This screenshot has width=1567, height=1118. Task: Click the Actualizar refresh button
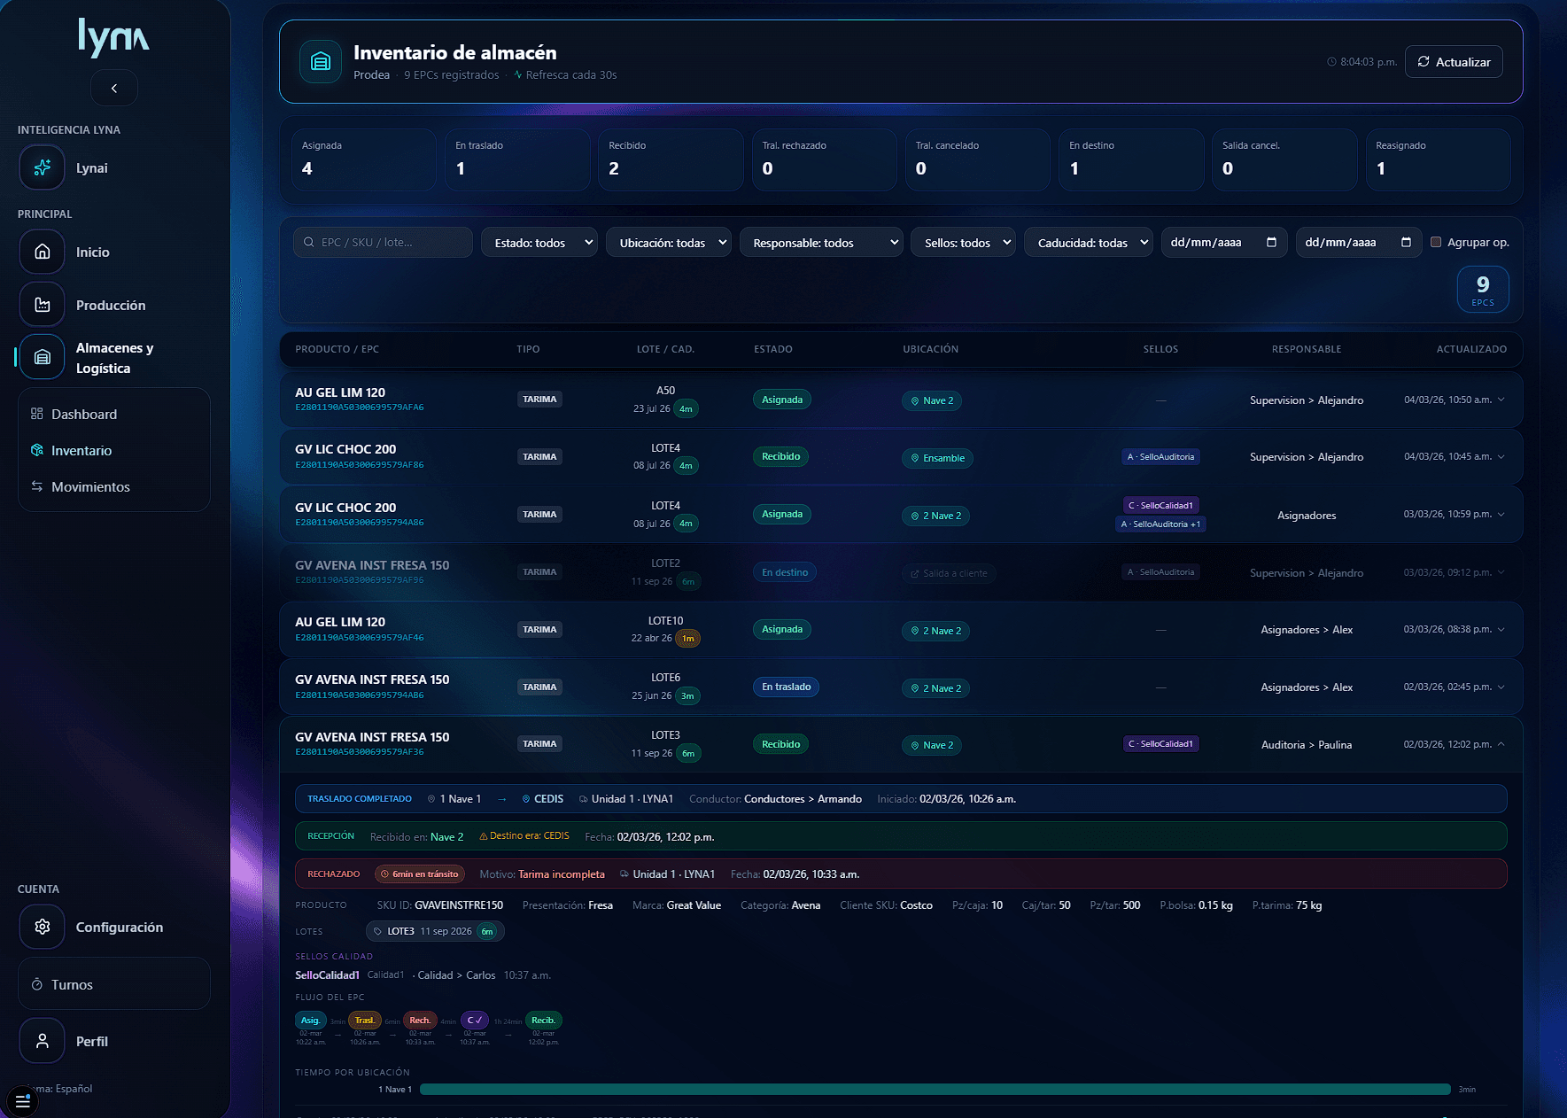click(x=1453, y=61)
